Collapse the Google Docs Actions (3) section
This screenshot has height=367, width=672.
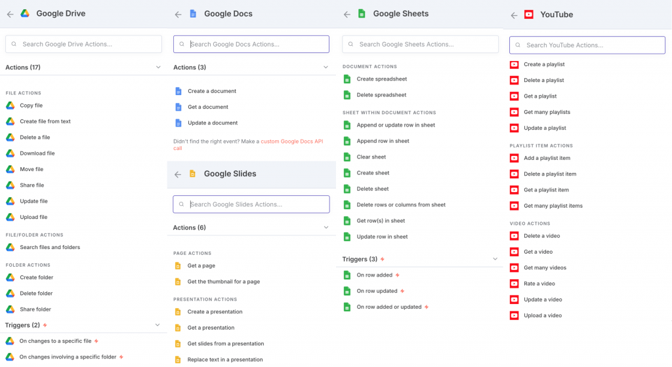click(x=326, y=67)
